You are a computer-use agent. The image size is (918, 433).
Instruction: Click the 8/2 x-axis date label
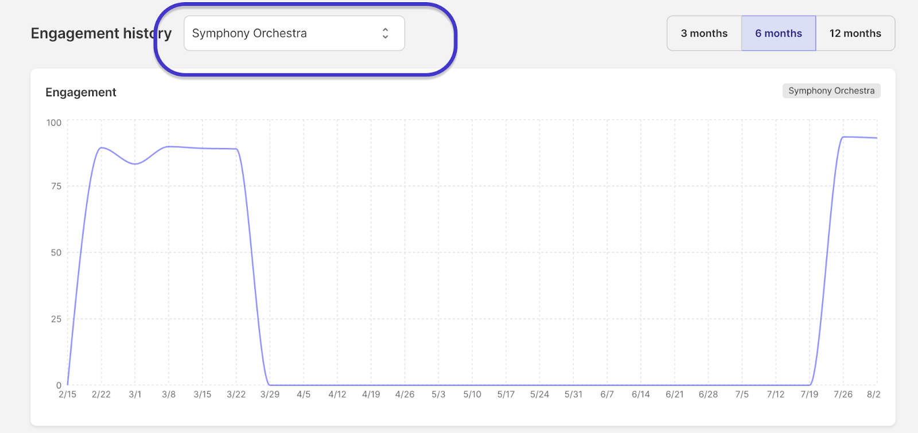[873, 395]
